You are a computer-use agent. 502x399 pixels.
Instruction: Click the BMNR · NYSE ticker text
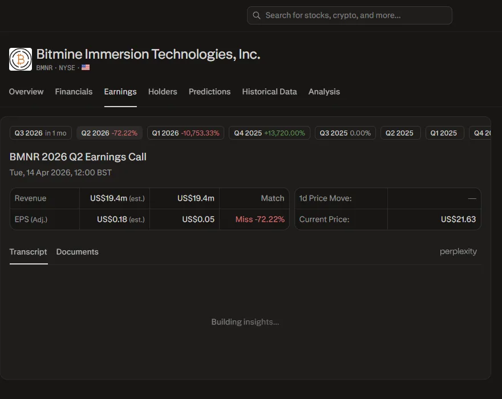pos(56,68)
